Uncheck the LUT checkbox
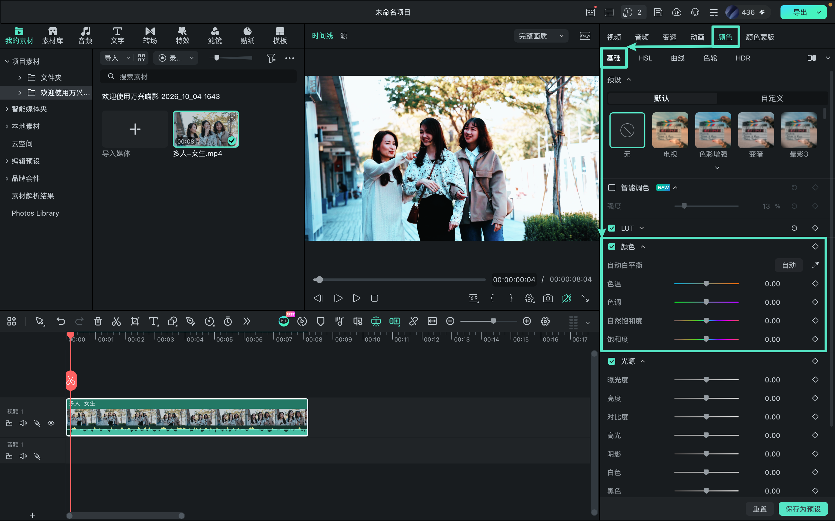 coord(612,228)
